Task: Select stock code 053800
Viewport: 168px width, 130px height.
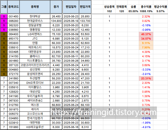Action: point(14,43)
